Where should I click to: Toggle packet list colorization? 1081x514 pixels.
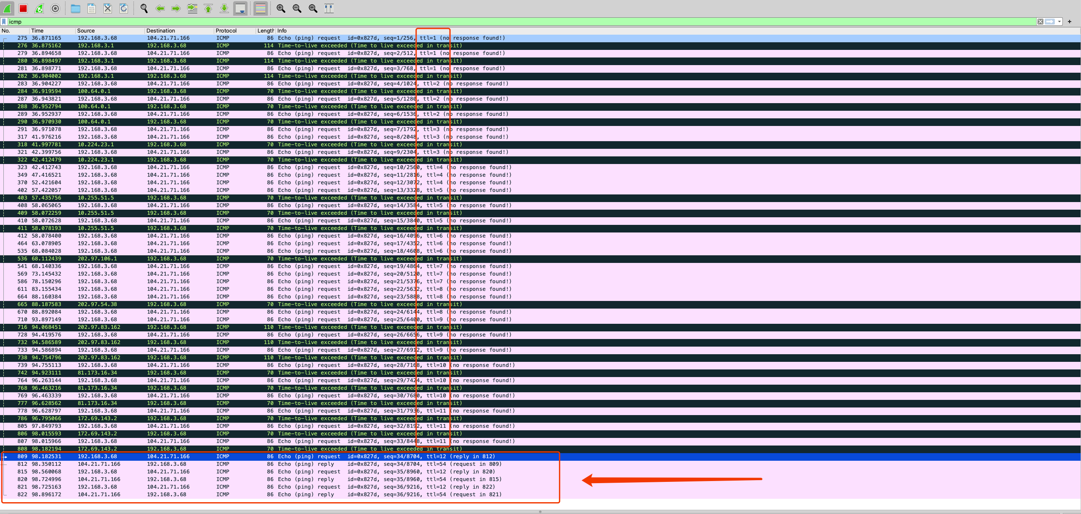coord(261,8)
